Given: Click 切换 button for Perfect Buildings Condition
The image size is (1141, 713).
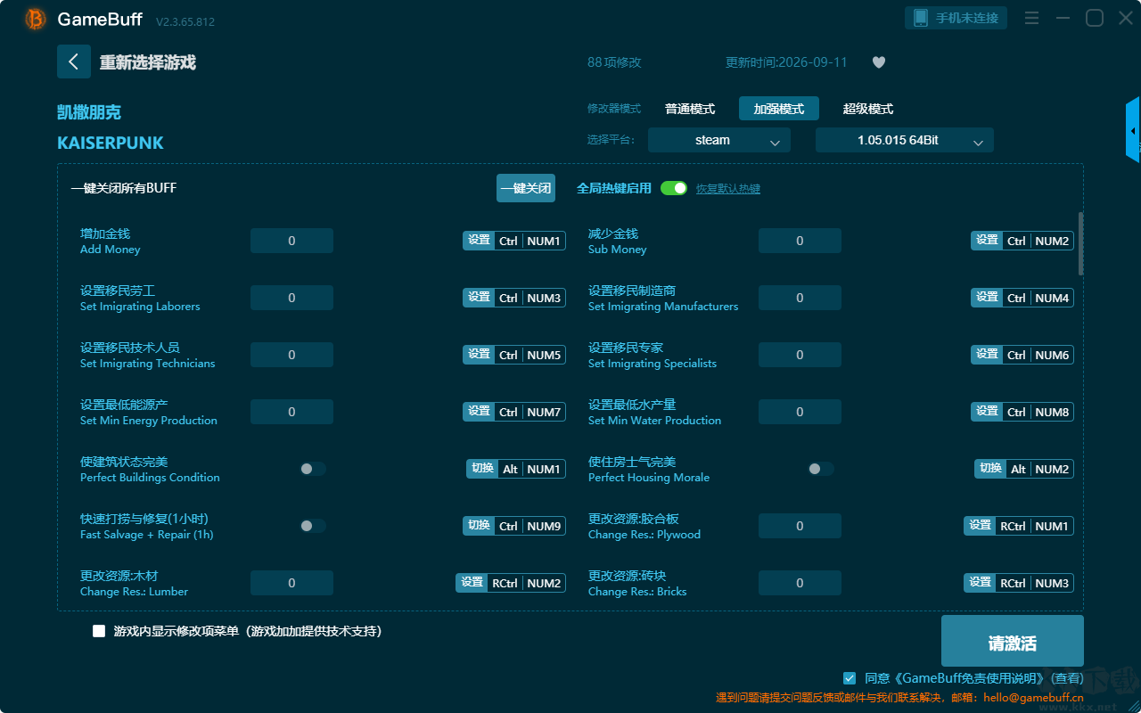Looking at the screenshot, I should coord(482,469).
